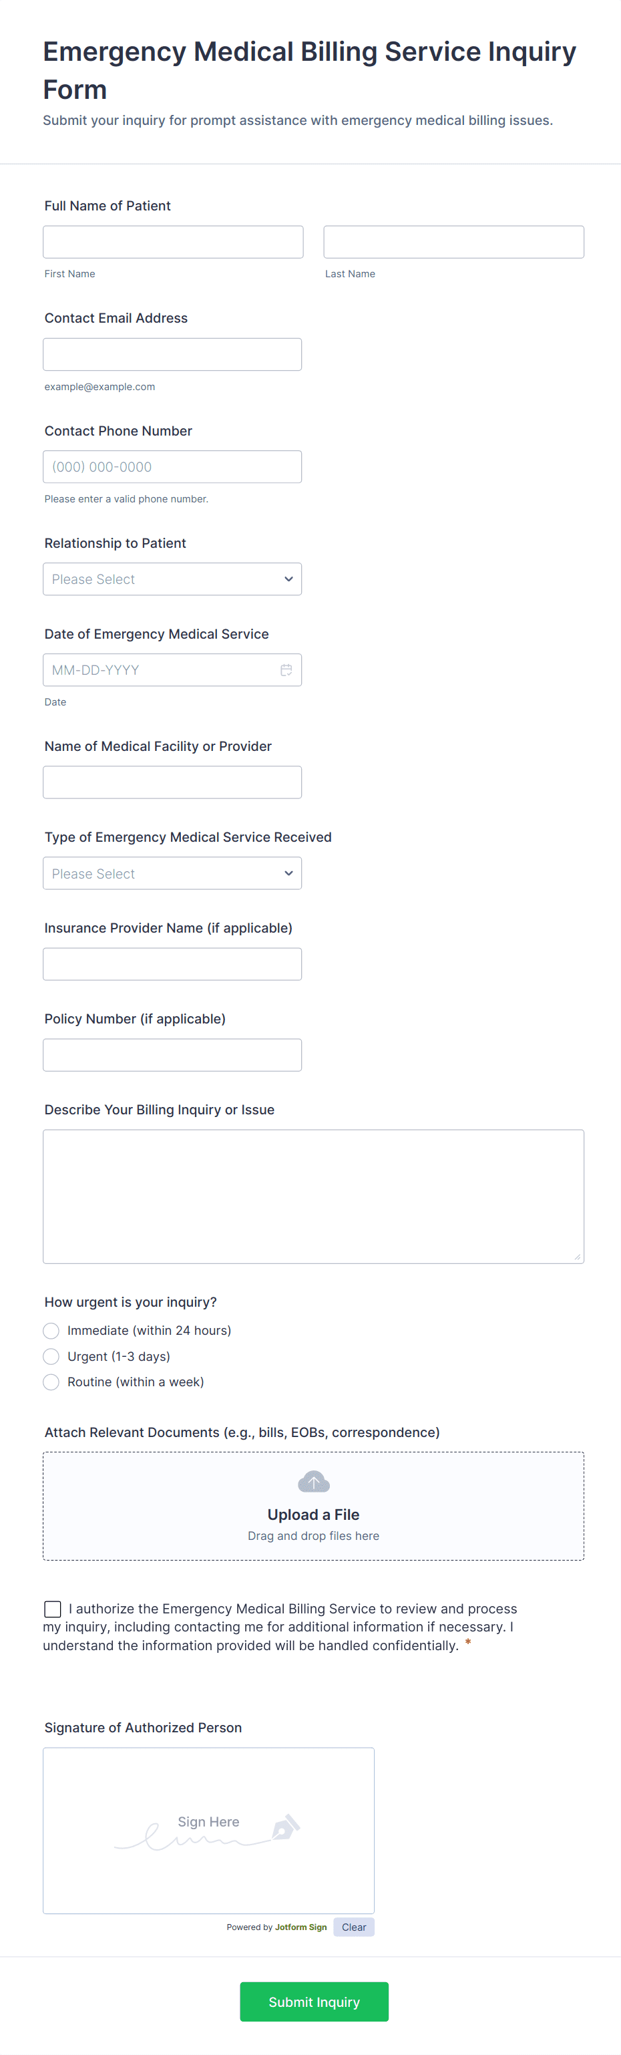The height and width of the screenshot is (2055, 621).
Task: Click the Medical Facility or Provider field
Action: (x=172, y=782)
